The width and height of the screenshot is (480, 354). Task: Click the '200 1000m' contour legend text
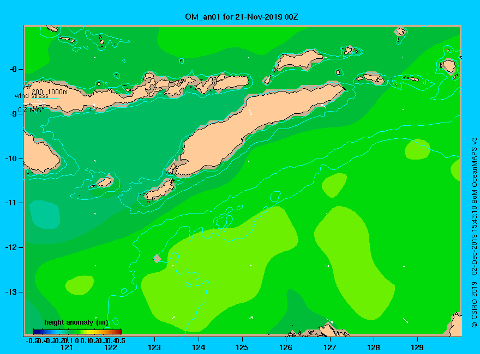50,91
